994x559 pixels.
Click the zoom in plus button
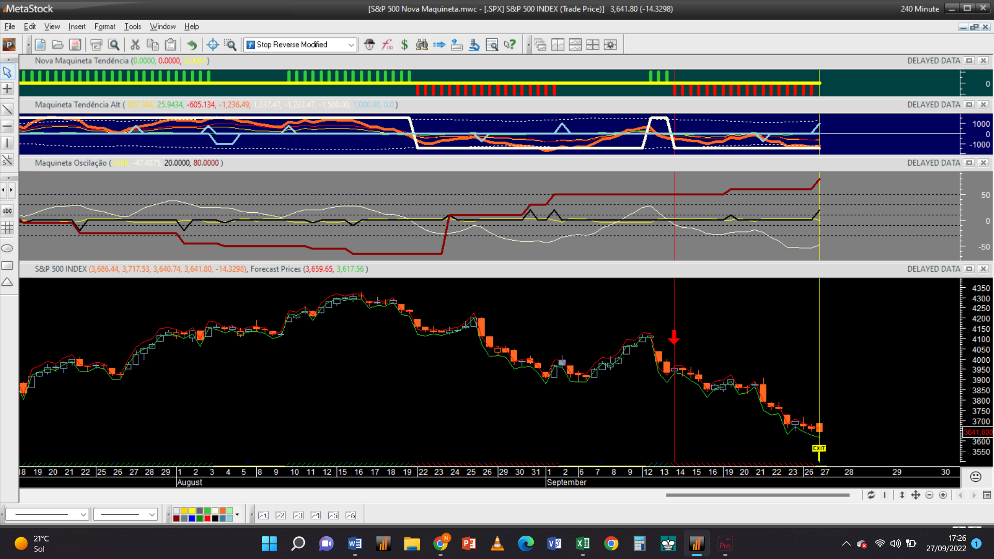coord(943,495)
